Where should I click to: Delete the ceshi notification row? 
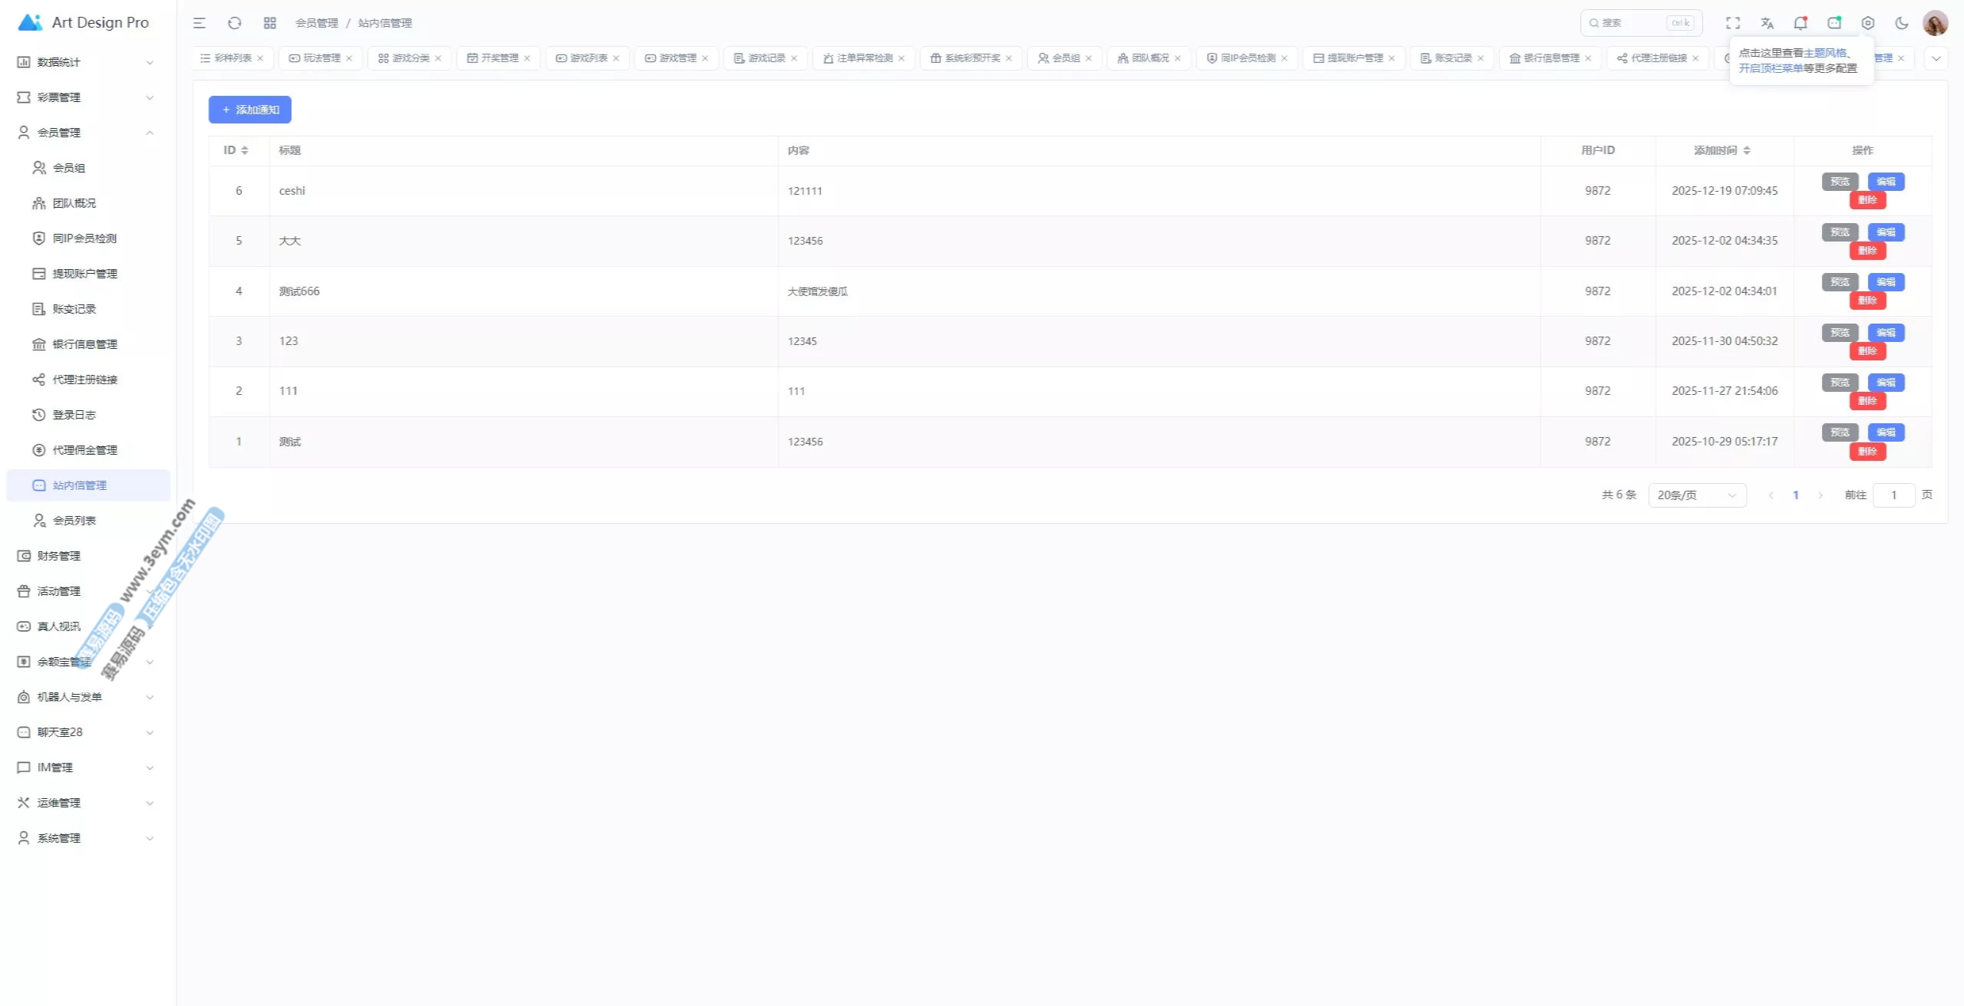pos(1867,200)
